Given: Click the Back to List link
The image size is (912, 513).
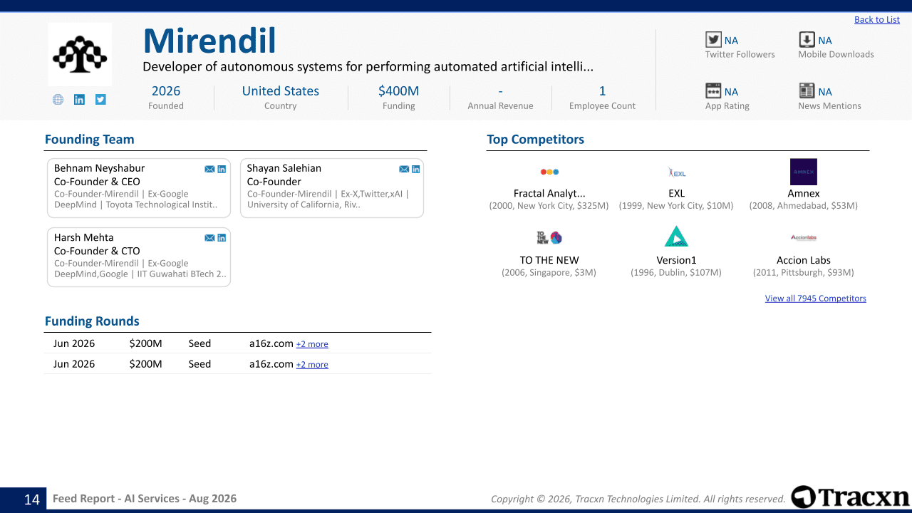Looking at the screenshot, I should (x=877, y=20).
